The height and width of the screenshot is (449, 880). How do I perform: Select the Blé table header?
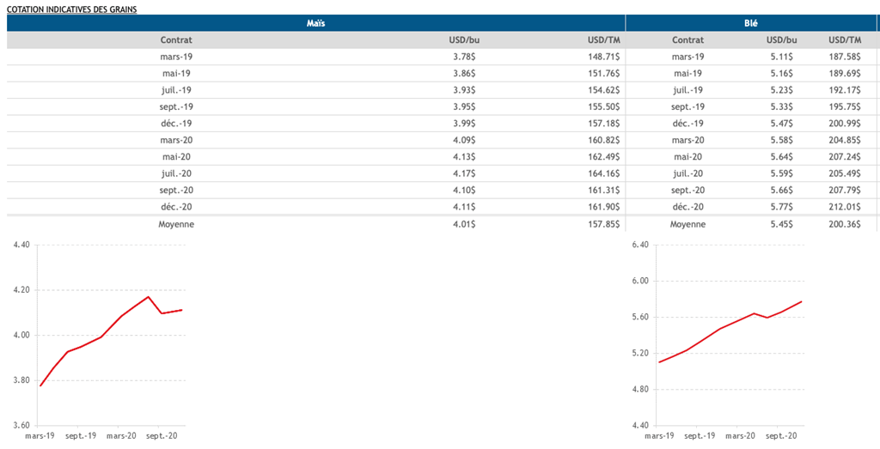[x=750, y=23]
